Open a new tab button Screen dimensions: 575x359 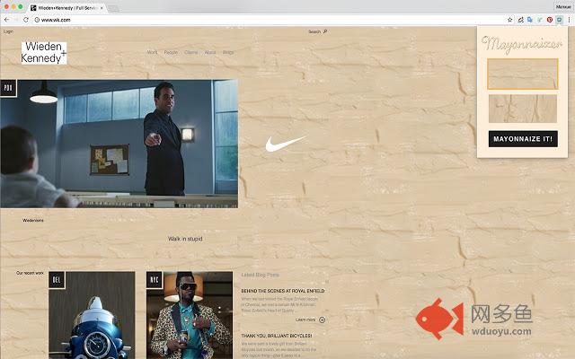[x=113, y=8]
